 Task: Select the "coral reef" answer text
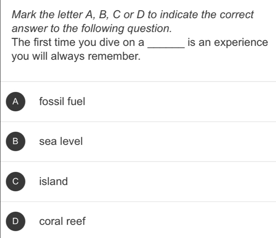point(62,221)
